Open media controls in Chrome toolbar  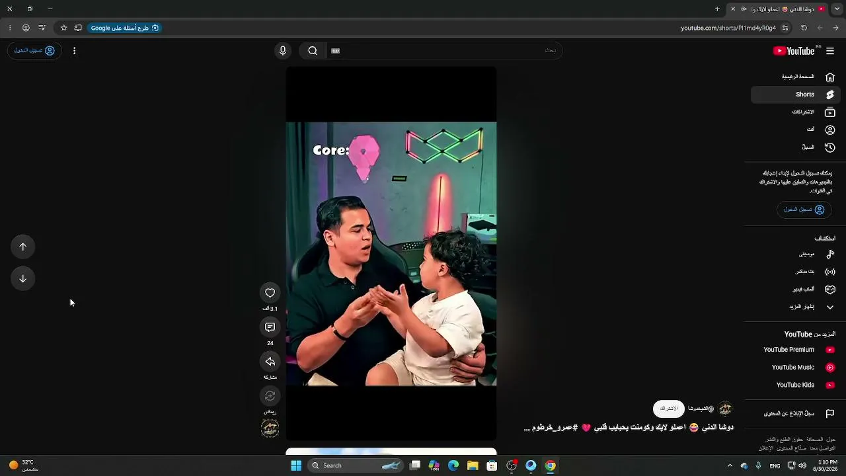tap(42, 28)
